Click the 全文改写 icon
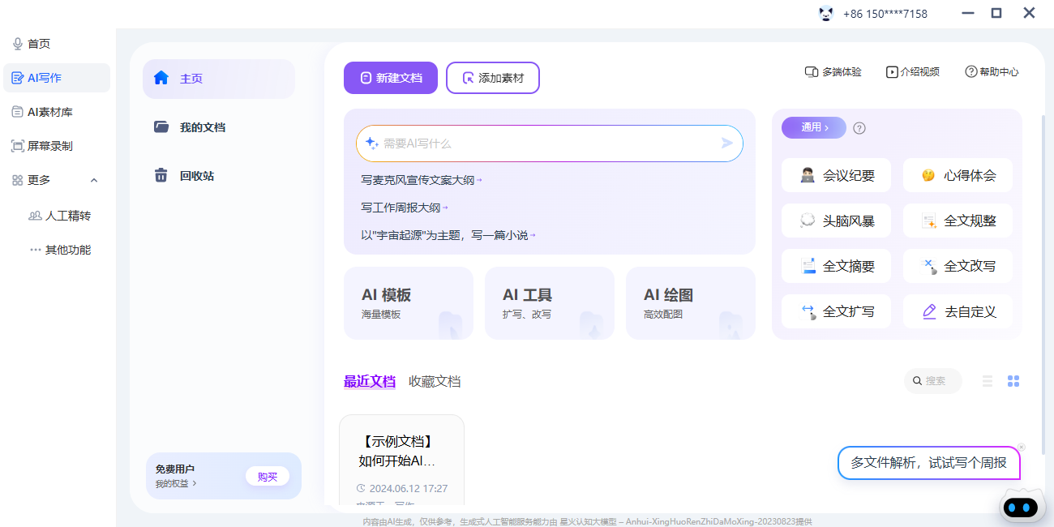Viewport: 1054px width, 527px height. coord(929,266)
